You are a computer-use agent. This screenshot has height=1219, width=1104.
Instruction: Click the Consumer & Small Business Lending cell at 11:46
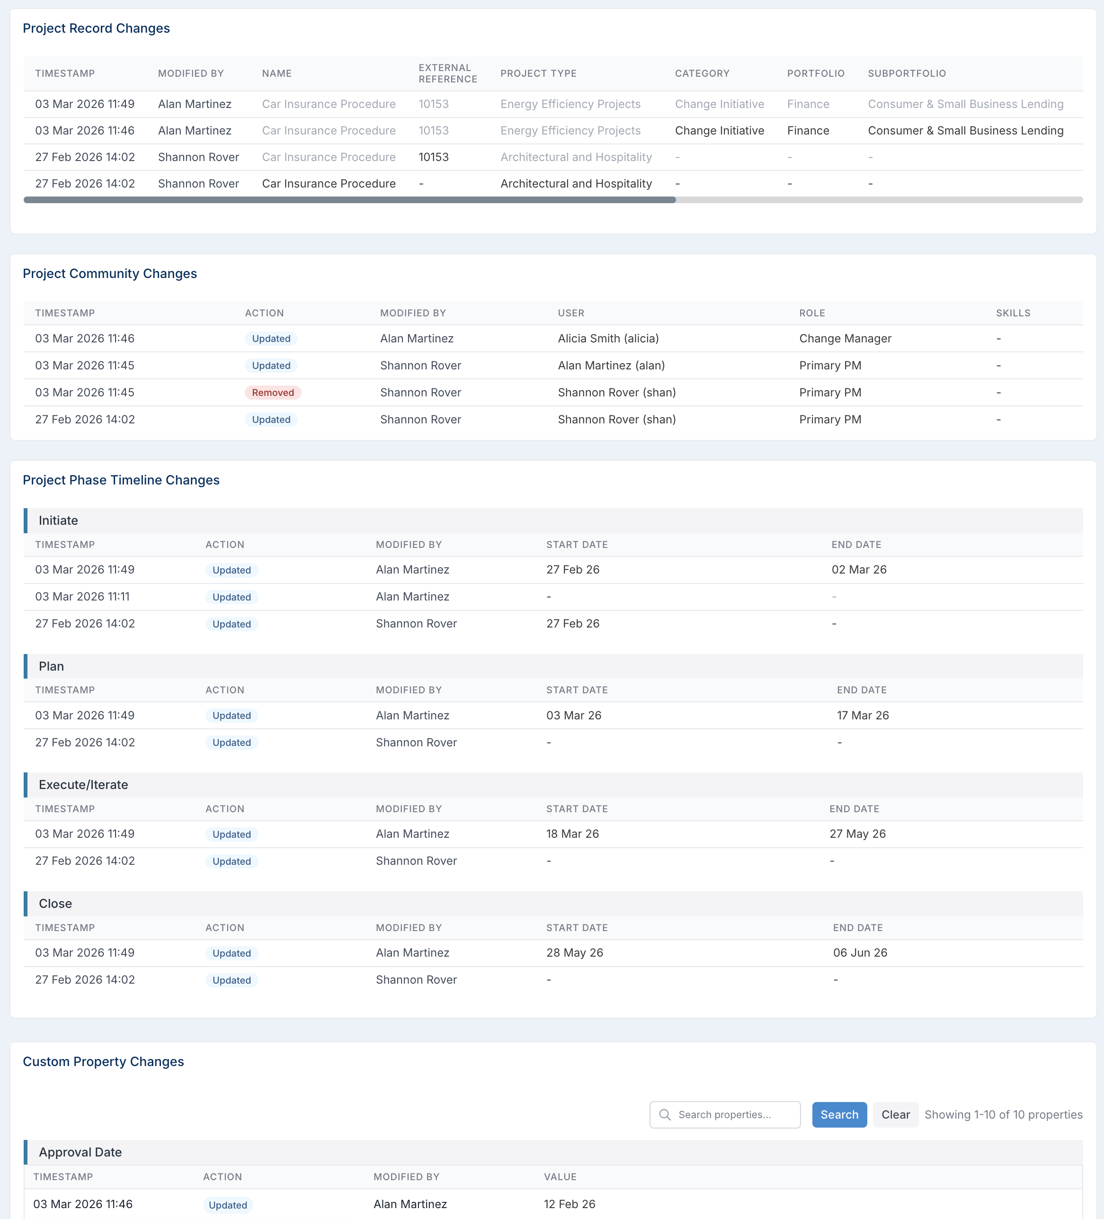tap(966, 131)
